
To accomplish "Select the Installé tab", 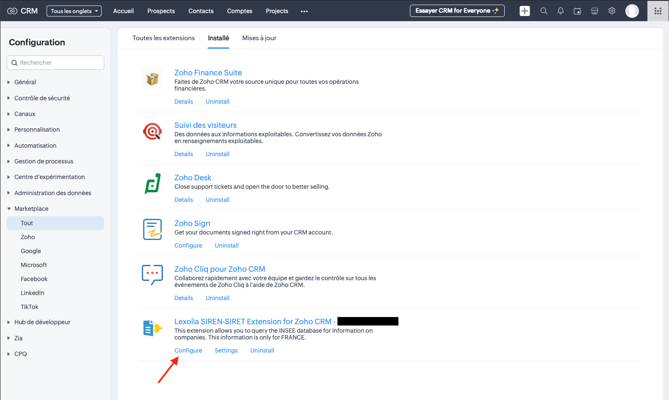I will (218, 38).
